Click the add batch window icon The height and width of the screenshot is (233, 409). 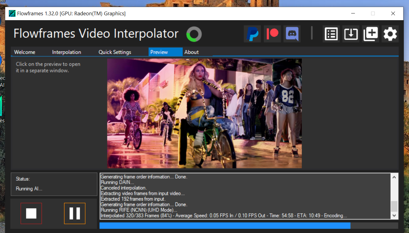pyautogui.click(x=370, y=34)
